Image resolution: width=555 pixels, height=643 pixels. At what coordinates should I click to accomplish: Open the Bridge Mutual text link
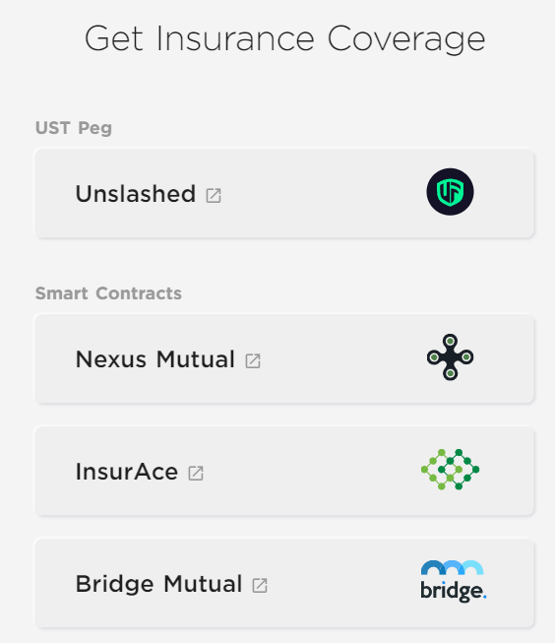pos(158,584)
